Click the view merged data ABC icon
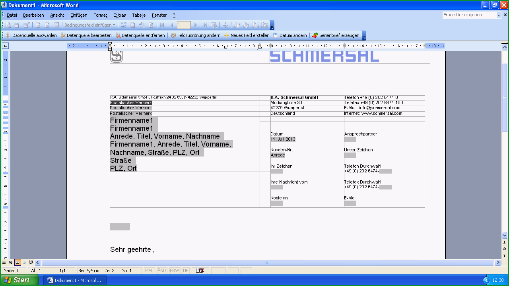Image resolution: width=509 pixels, height=286 pixels. click(124, 25)
